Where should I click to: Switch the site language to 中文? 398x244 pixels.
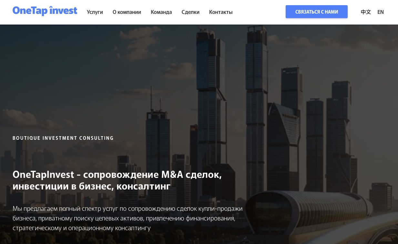click(366, 12)
